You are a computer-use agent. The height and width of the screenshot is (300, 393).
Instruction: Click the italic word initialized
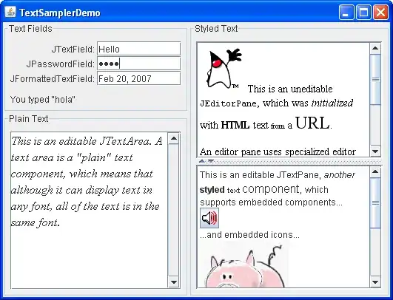[x=332, y=103]
